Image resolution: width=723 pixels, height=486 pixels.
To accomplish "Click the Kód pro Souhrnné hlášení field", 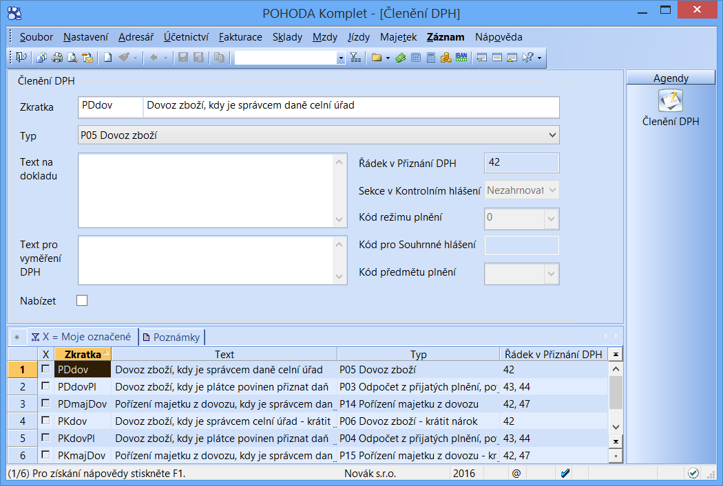I will tap(521, 245).
